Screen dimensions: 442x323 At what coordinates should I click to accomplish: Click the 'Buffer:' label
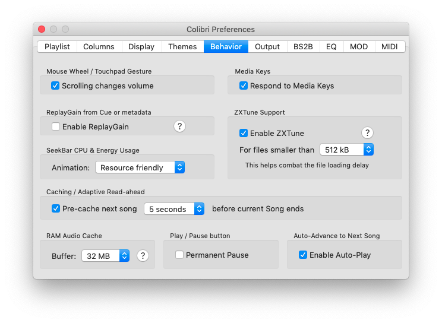tap(64, 256)
